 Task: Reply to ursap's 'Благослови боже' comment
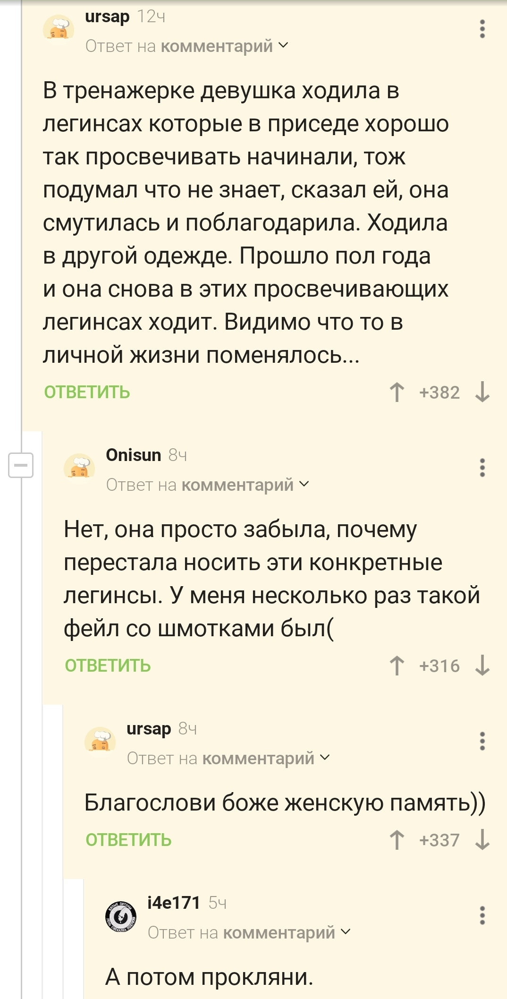[x=128, y=840]
